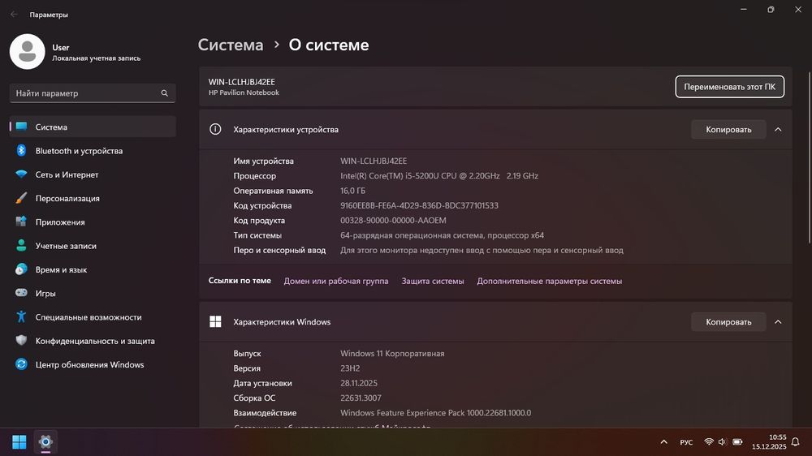Open Домен или рабочая группа link
Viewport: 812px width, 456px height.
(336, 281)
